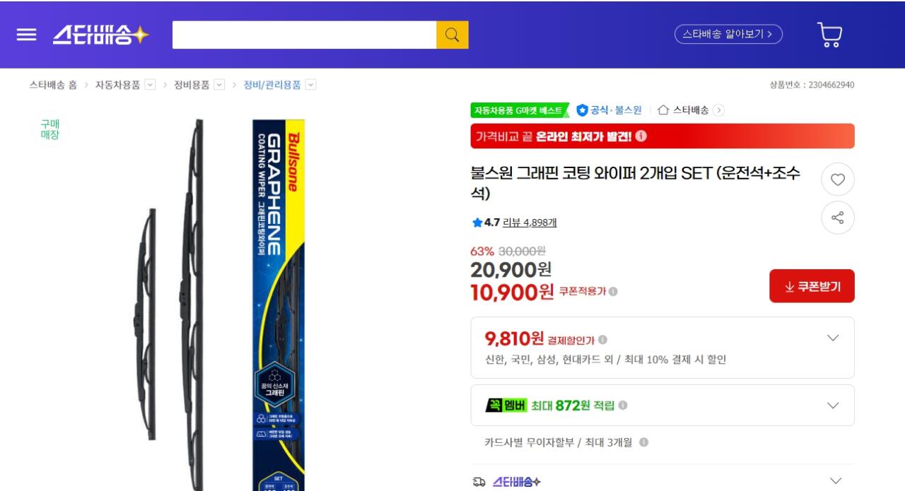Expand the 멤버 최대 872원 적립 section
The image size is (905, 491).
pyautogui.click(x=833, y=406)
